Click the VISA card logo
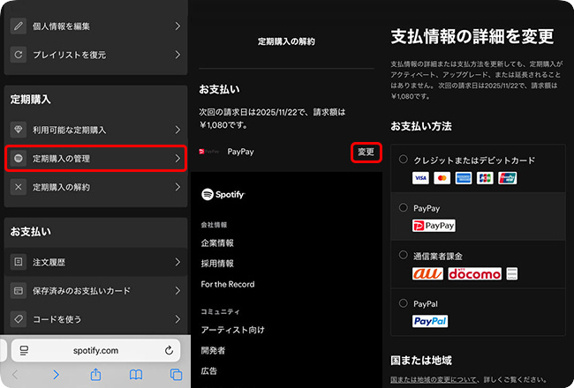The height and width of the screenshot is (388, 574). click(x=420, y=178)
